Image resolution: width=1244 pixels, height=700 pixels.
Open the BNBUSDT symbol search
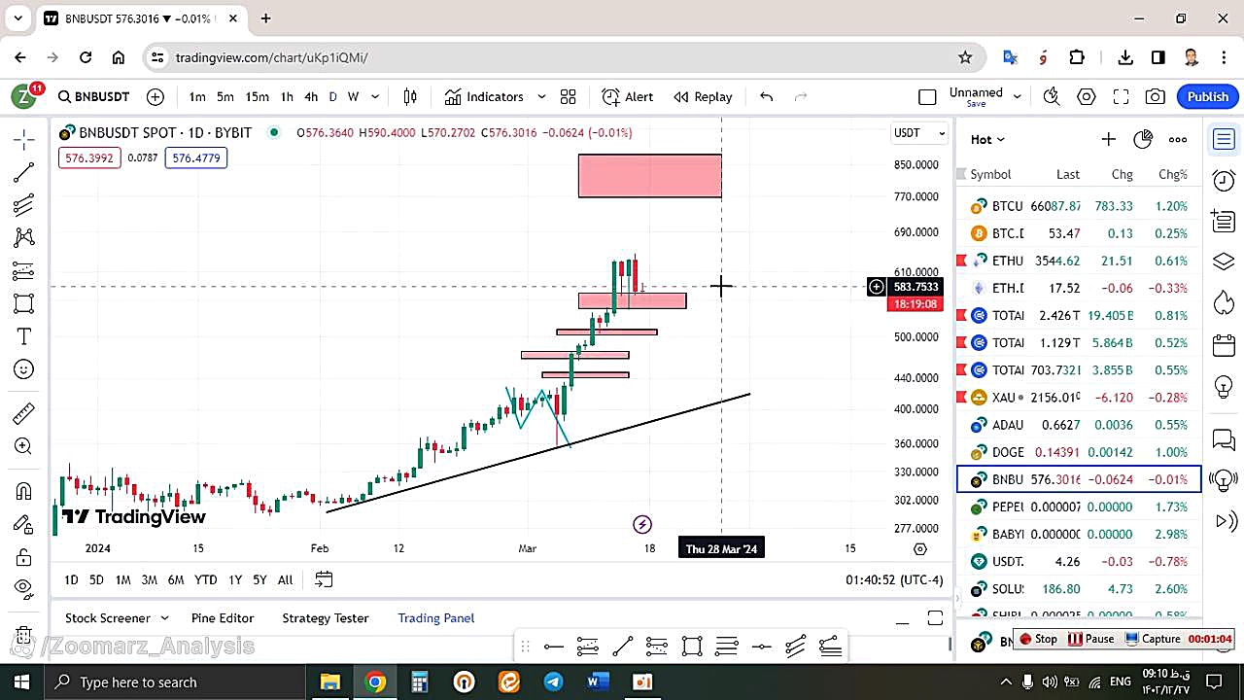(x=93, y=96)
